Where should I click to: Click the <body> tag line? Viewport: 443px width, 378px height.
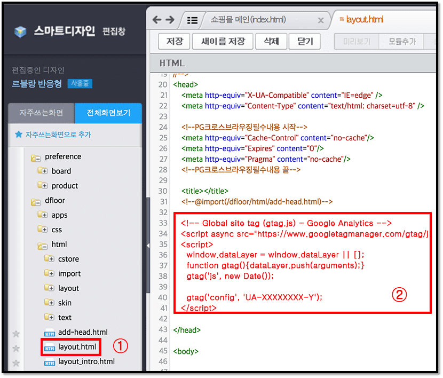click(186, 351)
